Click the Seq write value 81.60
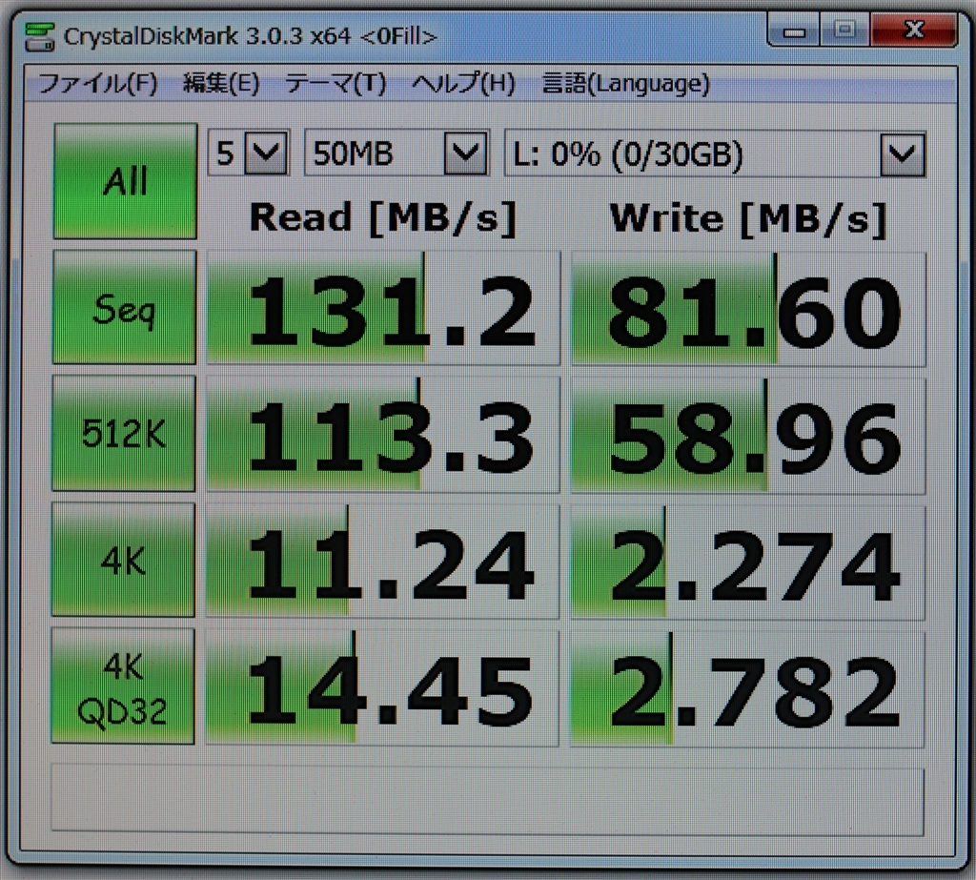The height and width of the screenshot is (880, 976). pos(749,309)
